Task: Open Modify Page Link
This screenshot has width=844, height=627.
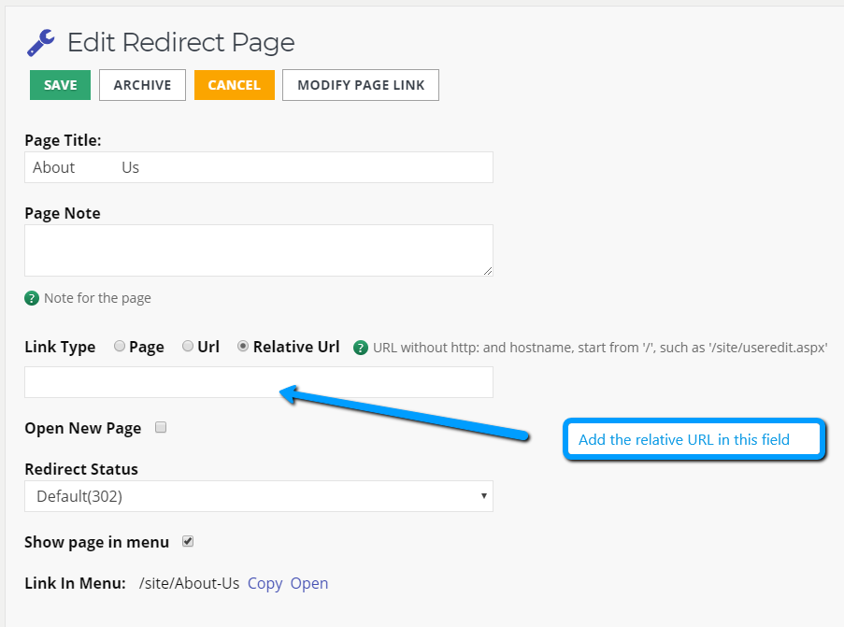Action: tap(361, 85)
